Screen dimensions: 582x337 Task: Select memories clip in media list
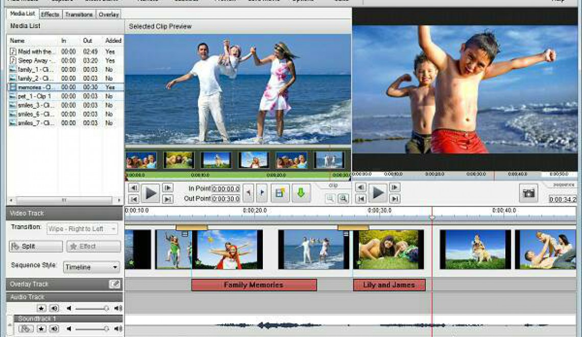(65, 87)
